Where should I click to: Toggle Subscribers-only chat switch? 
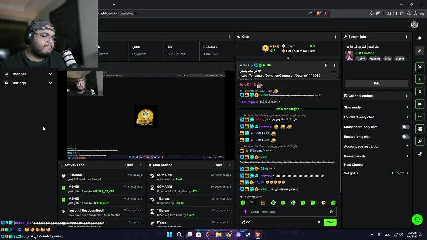tap(405, 127)
